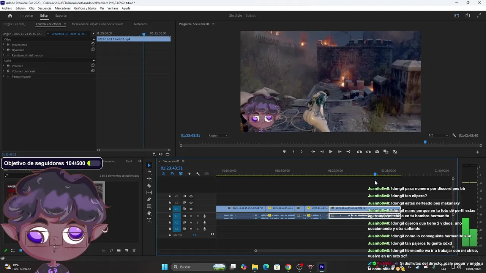Open the Ajustar zoom level dropdown
This screenshot has height=273, width=486.
click(x=218, y=135)
